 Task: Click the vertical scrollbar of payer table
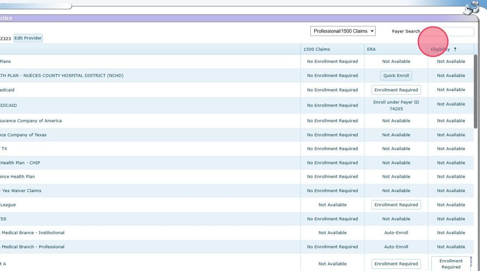pos(476,91)
